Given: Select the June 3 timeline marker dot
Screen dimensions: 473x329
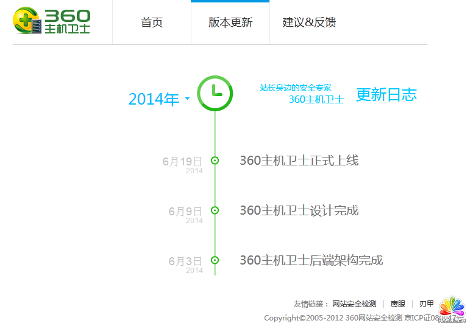Looking at the screenshot, I should (215, 260).
